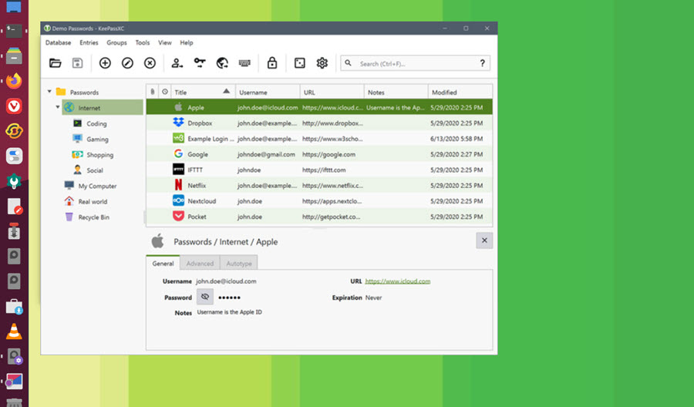The height and width of the screenshot is (407, 694).
Task: Click the Perform Auto-Type keyboard icon
Action: pyautogui.click(x=244, y=63)
